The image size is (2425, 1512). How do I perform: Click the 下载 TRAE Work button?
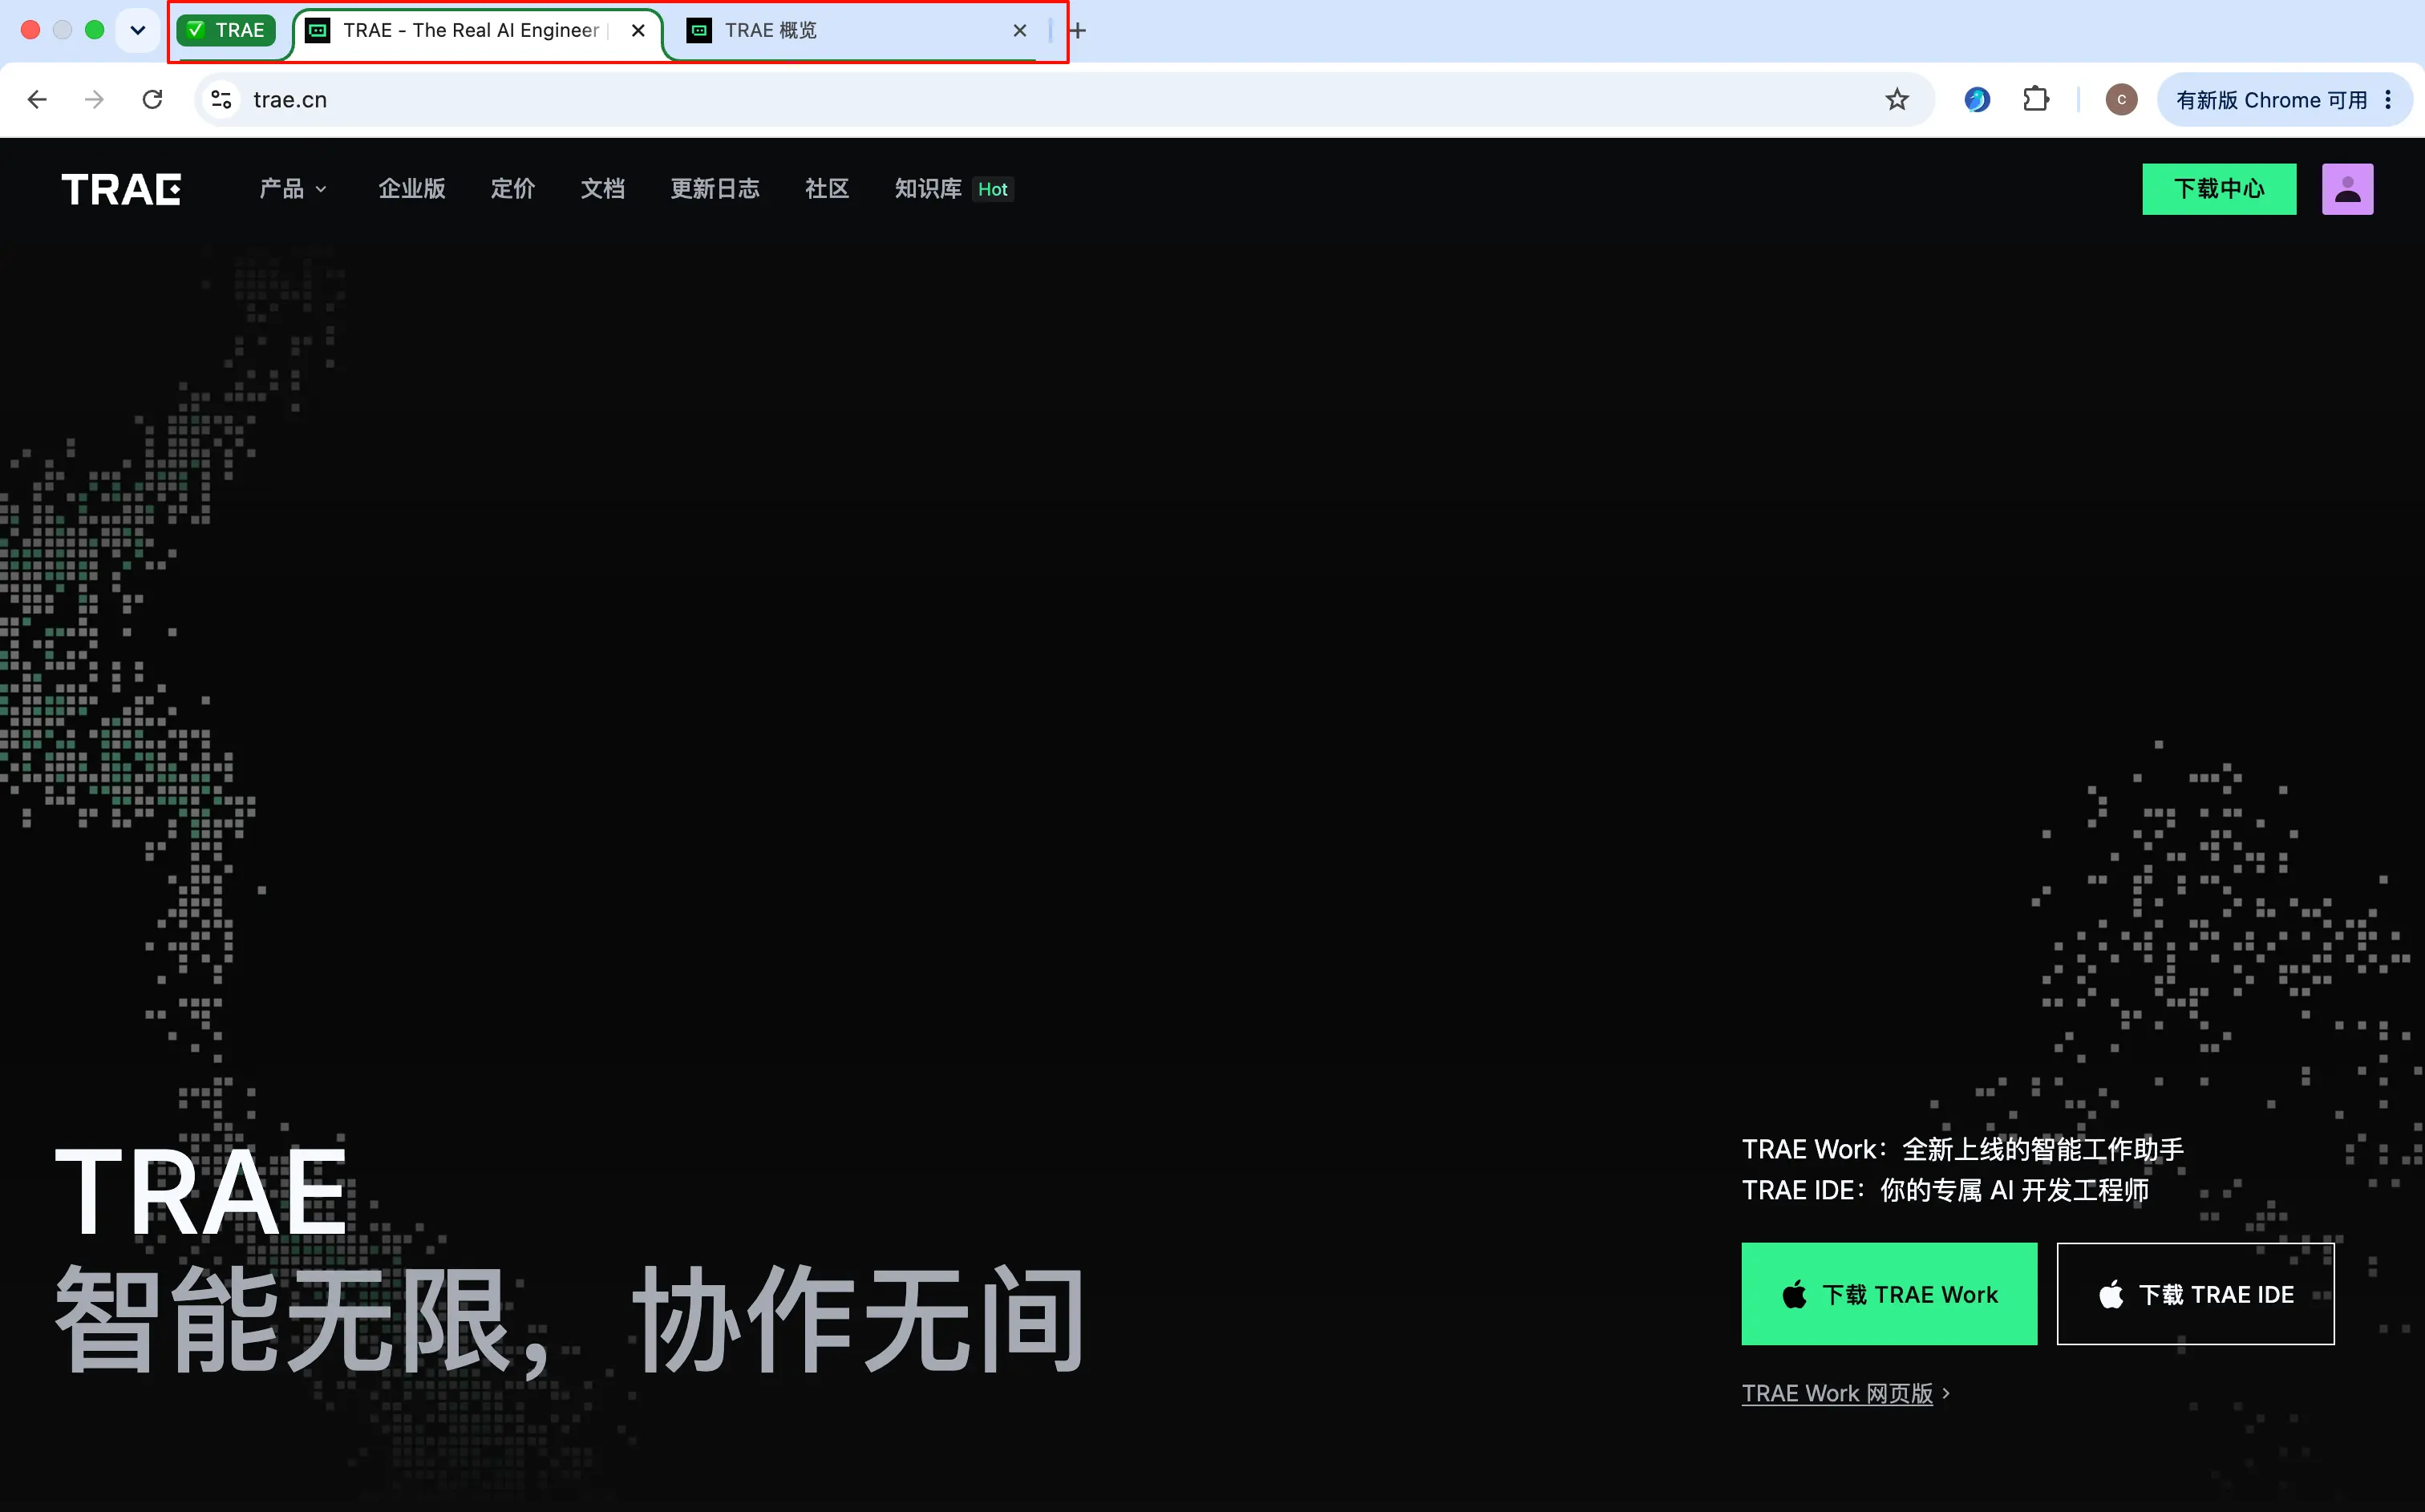[x=1888, y=1294]
